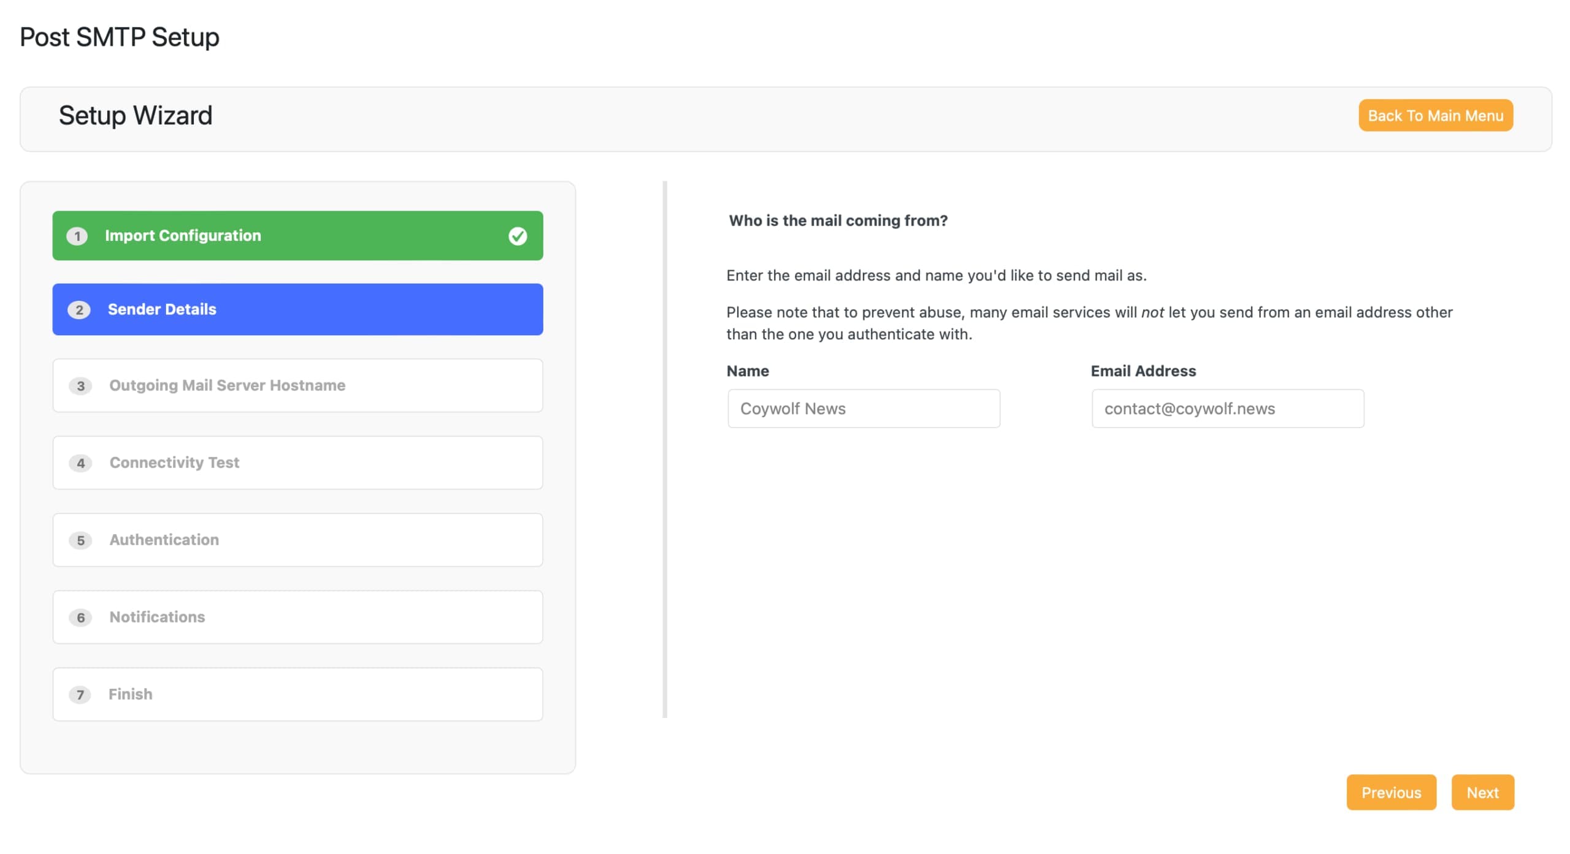Open the Import Configuration step
The width and height of the screenshot is (1570, 854).
[x=297, y=236]
